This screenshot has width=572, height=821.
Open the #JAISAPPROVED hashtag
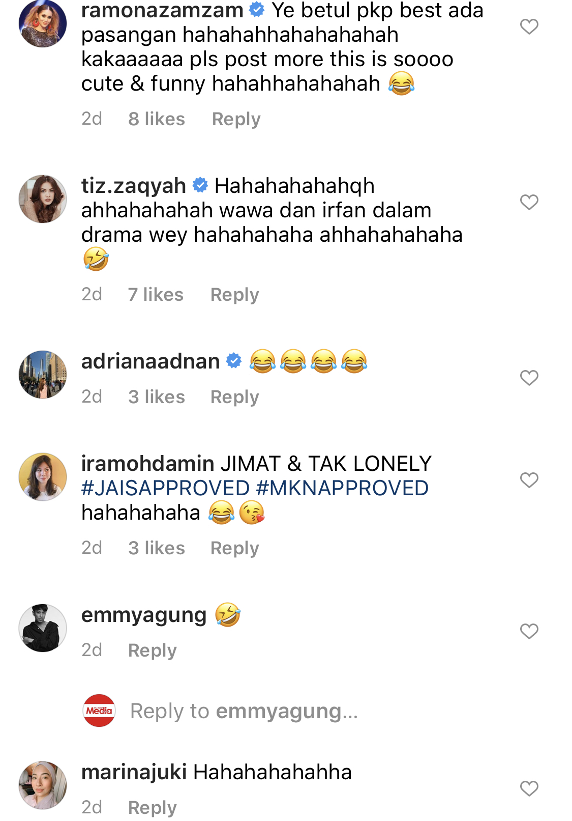(x=165, y=488)
